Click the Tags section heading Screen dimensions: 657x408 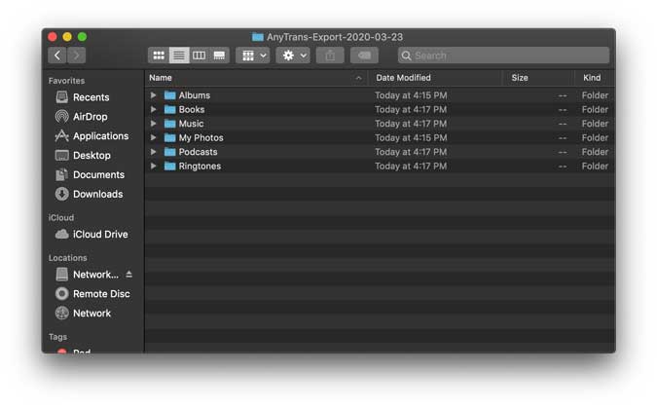[57, 337]
